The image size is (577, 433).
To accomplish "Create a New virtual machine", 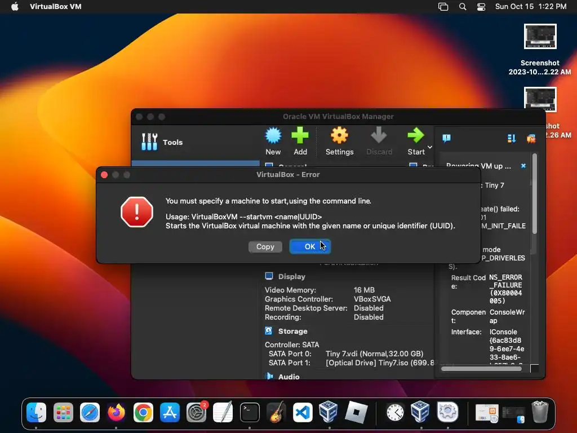I will pos(273,142).
